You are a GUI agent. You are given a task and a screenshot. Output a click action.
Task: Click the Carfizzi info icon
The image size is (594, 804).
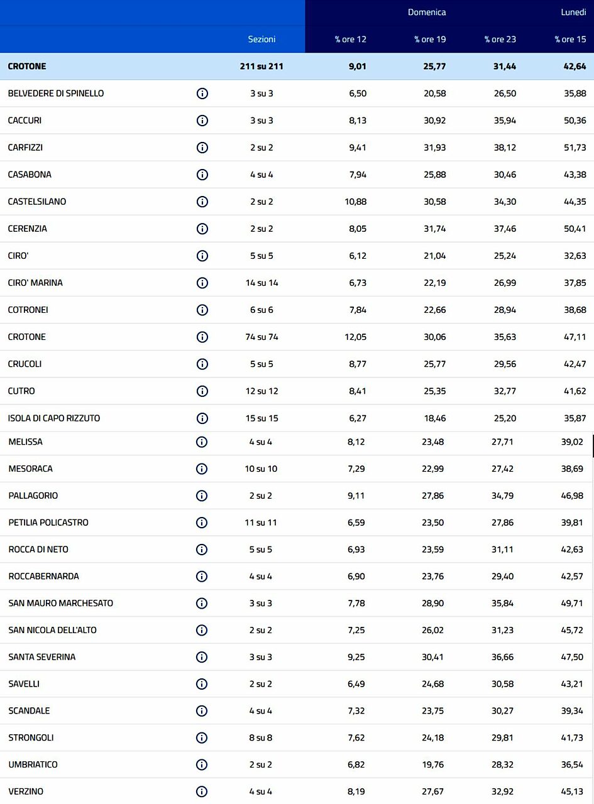202,148
